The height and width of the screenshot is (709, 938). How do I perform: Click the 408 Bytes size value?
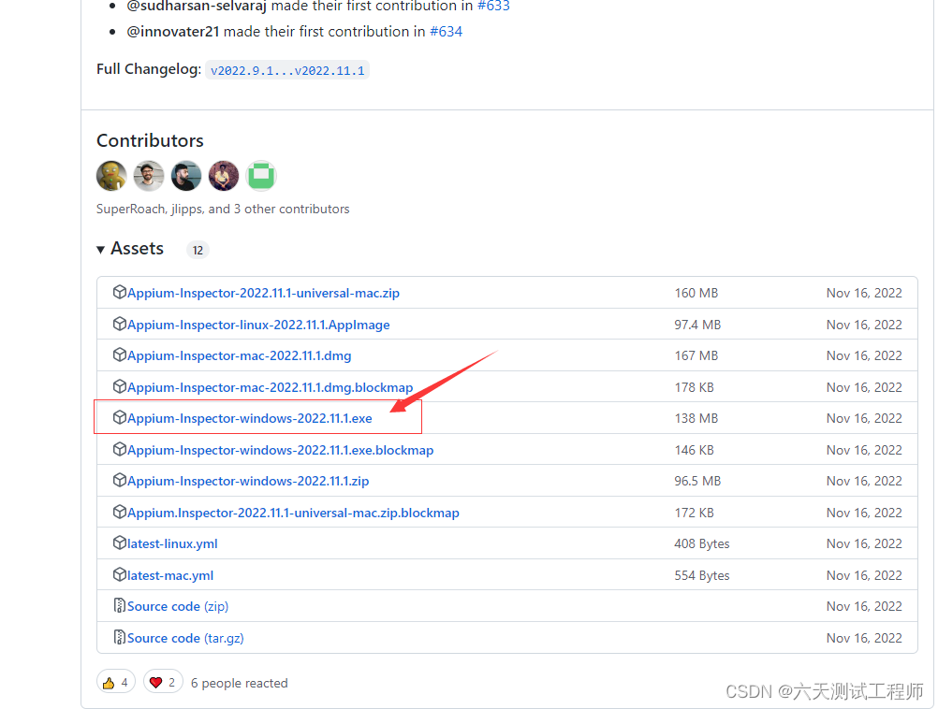702,544
